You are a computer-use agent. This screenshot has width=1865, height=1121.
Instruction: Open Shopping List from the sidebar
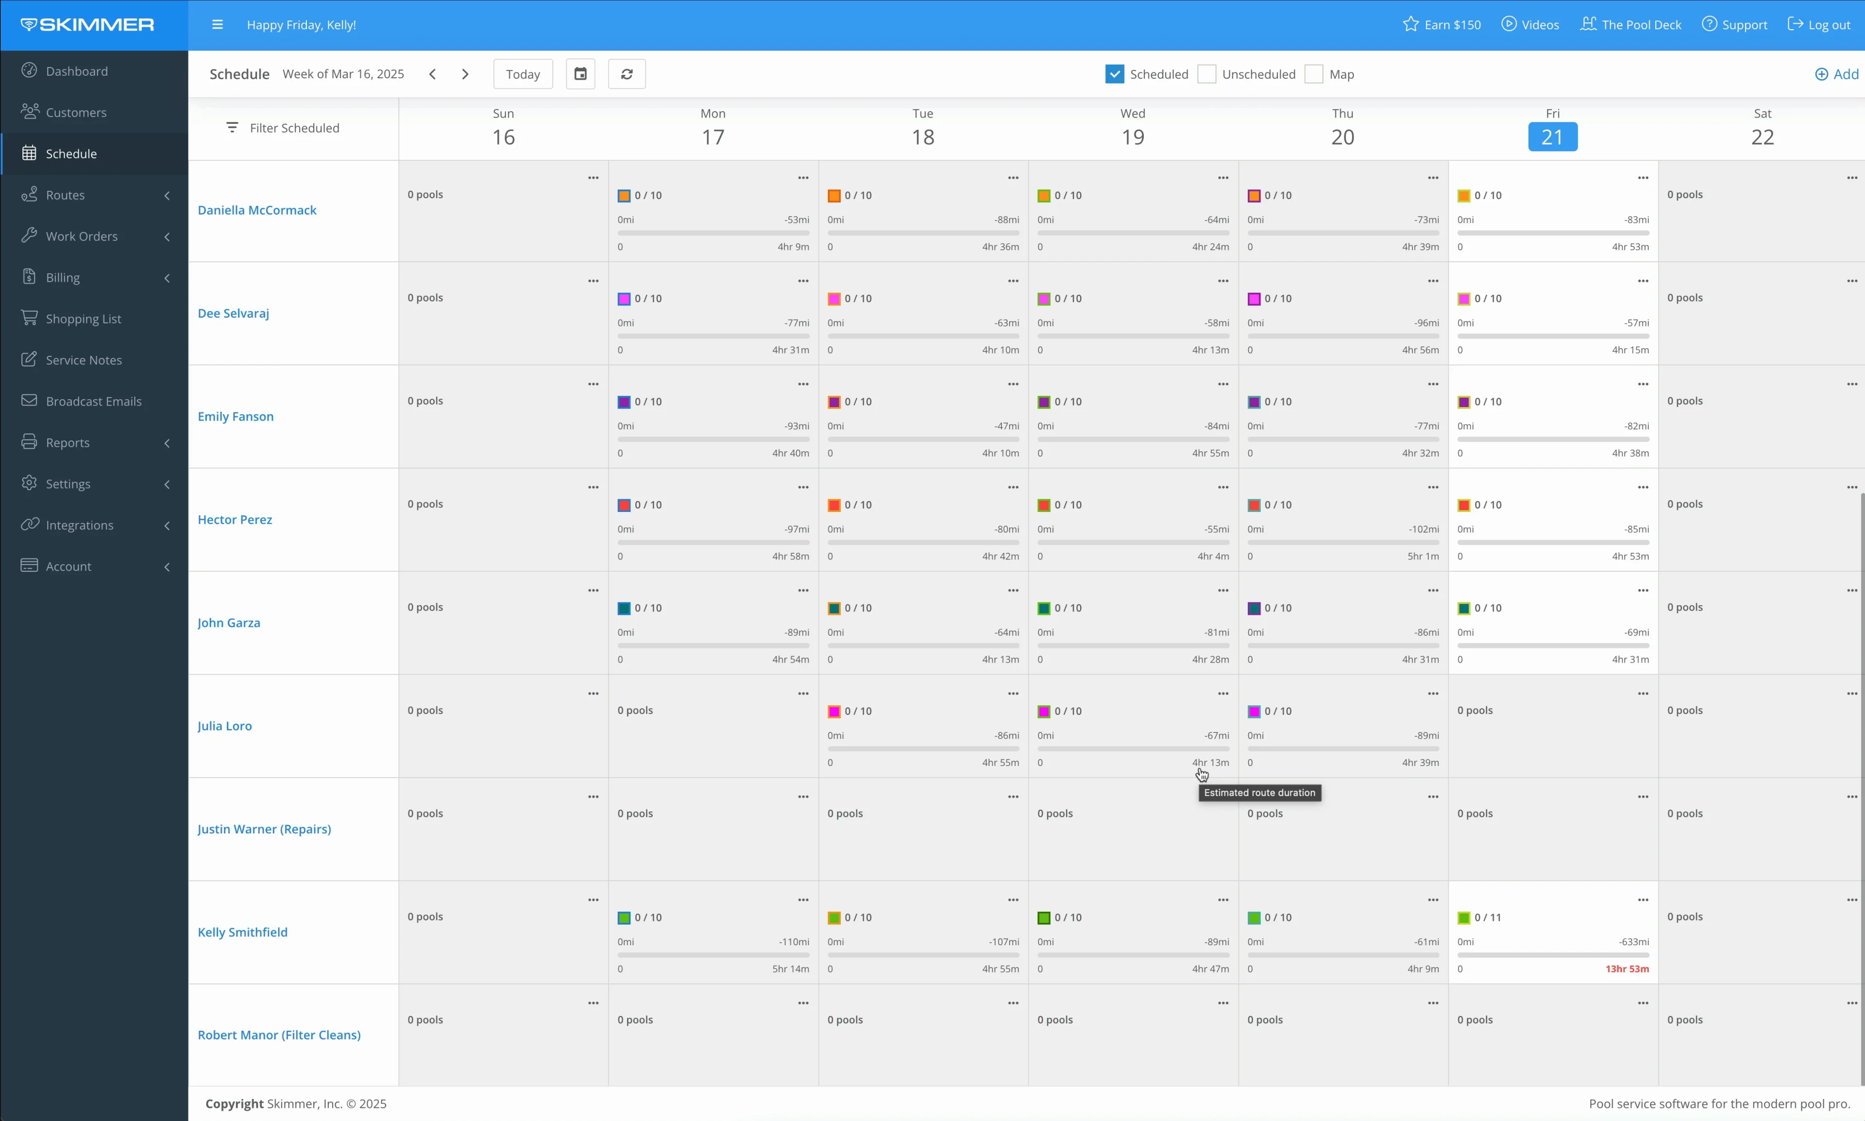(x=94, y=319)
